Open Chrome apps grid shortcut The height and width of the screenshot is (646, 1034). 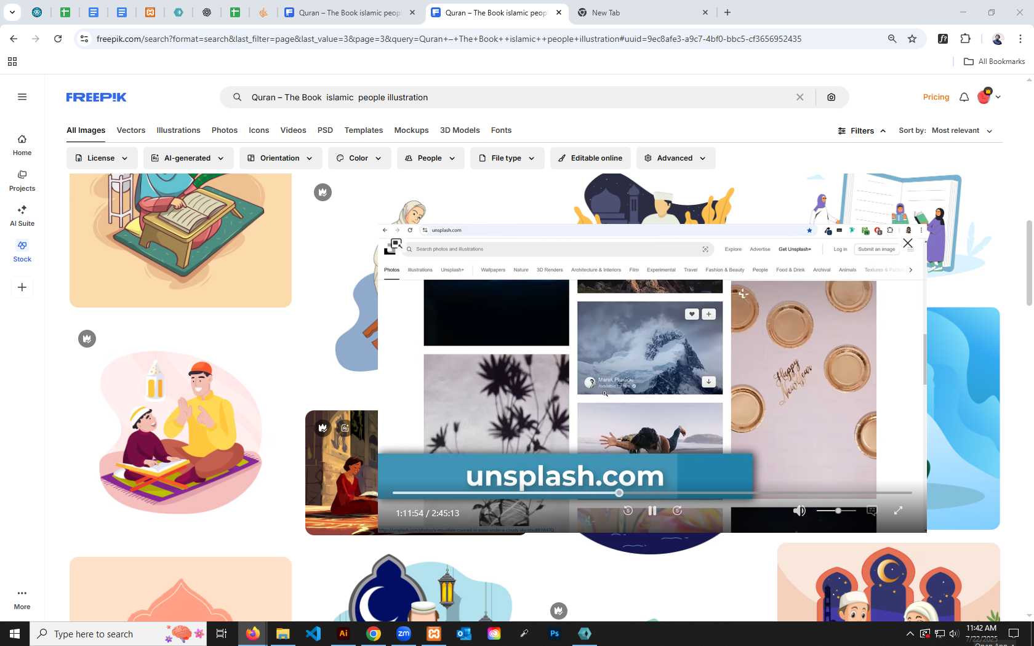click(12, 62)
